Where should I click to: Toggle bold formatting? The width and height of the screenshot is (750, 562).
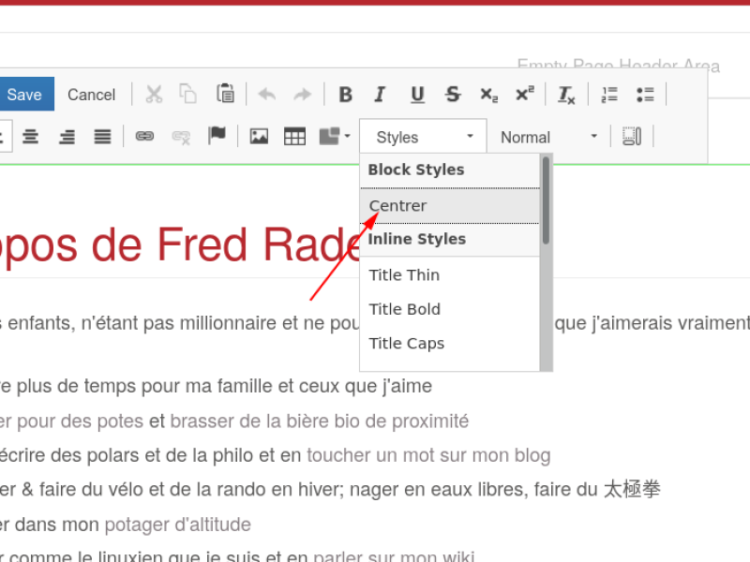pos(345,95)
